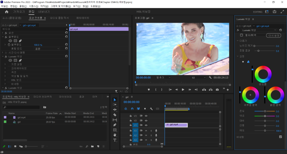
Task: Expand the 크리에이티브 section
Action: click(5, 68)
